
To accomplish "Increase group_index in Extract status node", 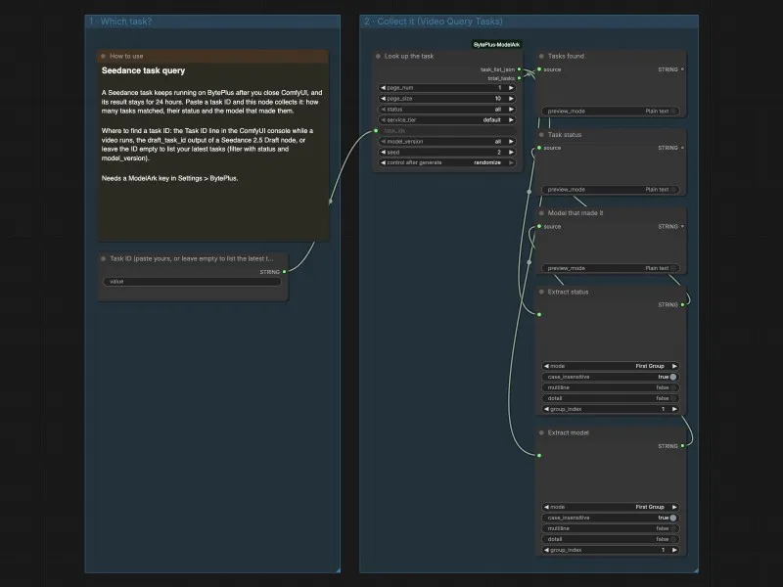I will [x=674, y=409].
